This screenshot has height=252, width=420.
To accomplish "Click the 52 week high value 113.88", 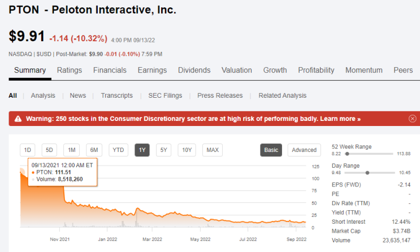I will [404, 154].
